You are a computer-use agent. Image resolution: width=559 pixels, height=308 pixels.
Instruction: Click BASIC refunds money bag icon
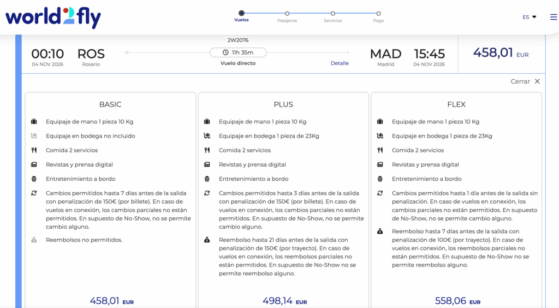34,240
